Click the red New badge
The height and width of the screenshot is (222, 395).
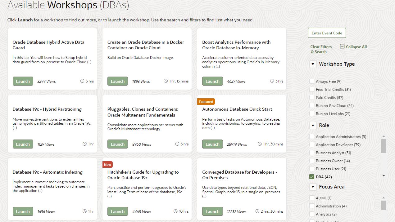(107, 165)
